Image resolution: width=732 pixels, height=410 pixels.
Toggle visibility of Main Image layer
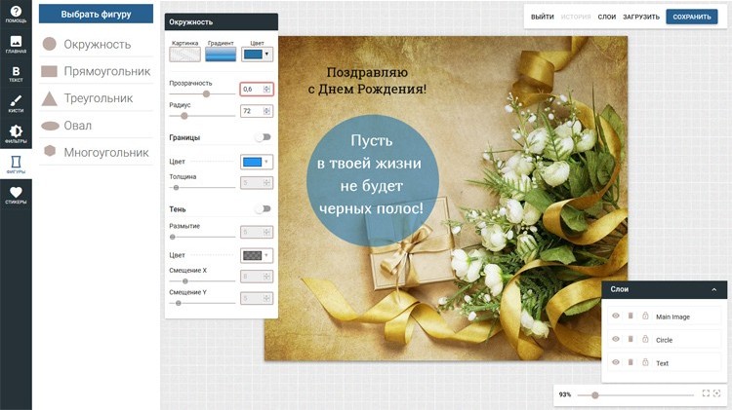[616, 316]
